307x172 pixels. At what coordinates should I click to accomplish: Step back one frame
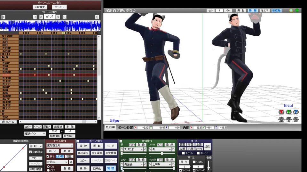coord(41,17)
